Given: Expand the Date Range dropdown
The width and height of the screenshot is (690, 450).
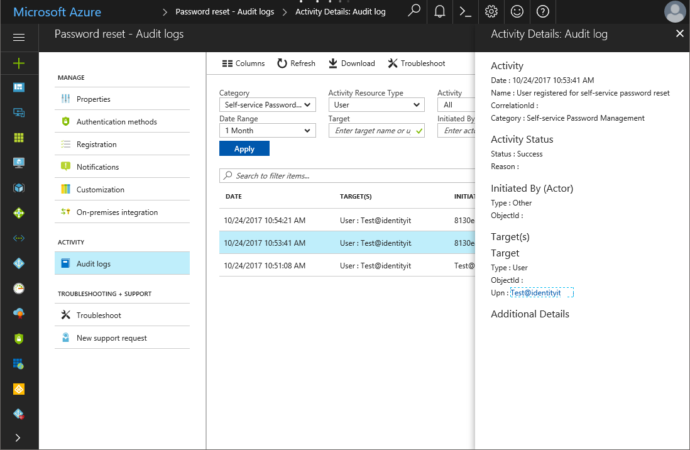Looking at the screenshot, I should [267, 131].
